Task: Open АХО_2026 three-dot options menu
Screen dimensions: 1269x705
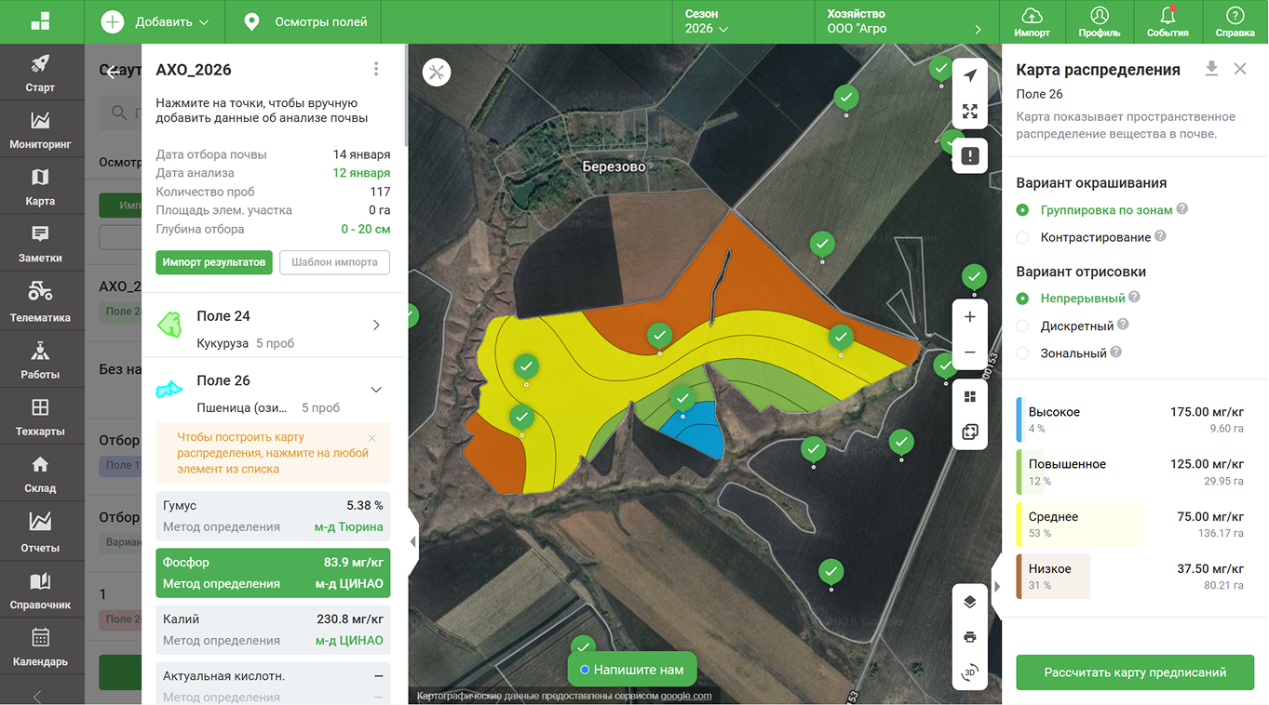Action: click(x=376, y=69)
